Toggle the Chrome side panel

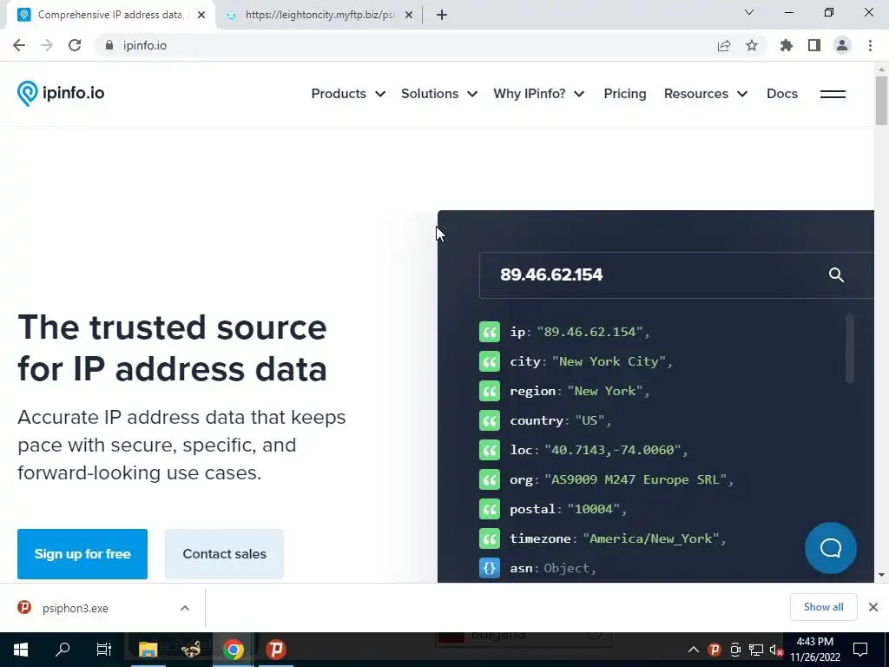[814, 45]
